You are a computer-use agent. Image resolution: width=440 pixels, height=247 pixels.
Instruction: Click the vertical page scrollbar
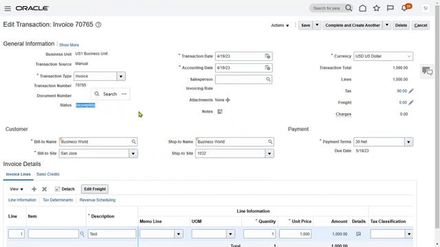[437, 117]
